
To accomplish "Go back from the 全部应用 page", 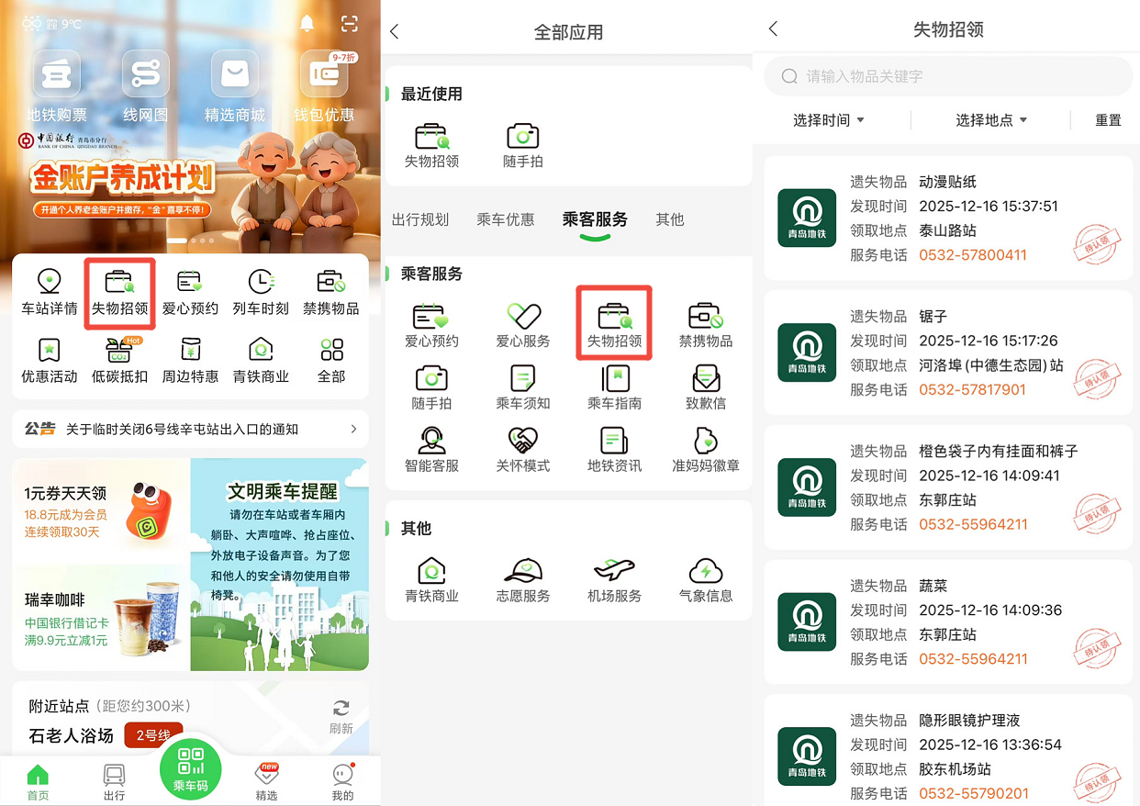I will [395, 32].
